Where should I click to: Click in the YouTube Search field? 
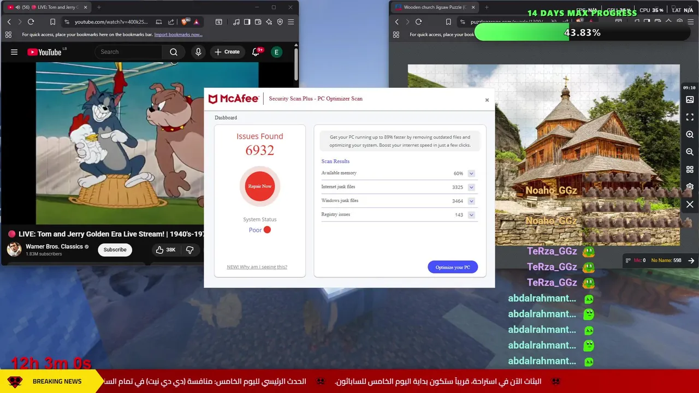coord(128,52)
